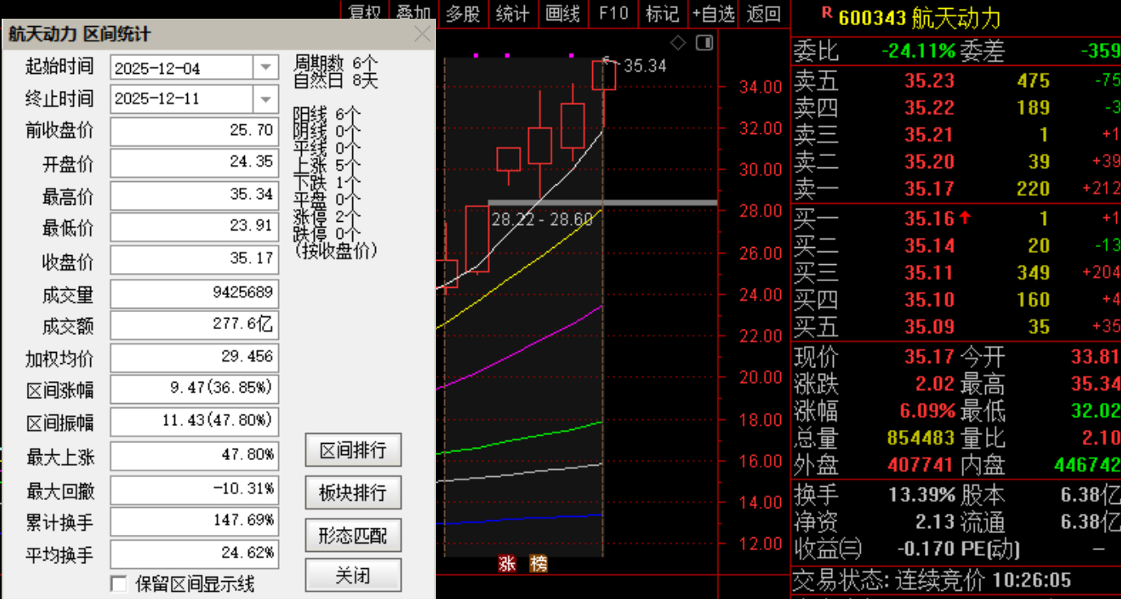1121x599 pixels.
Task: Click the diamond marker icon above chart
Action: pos(678,42)
